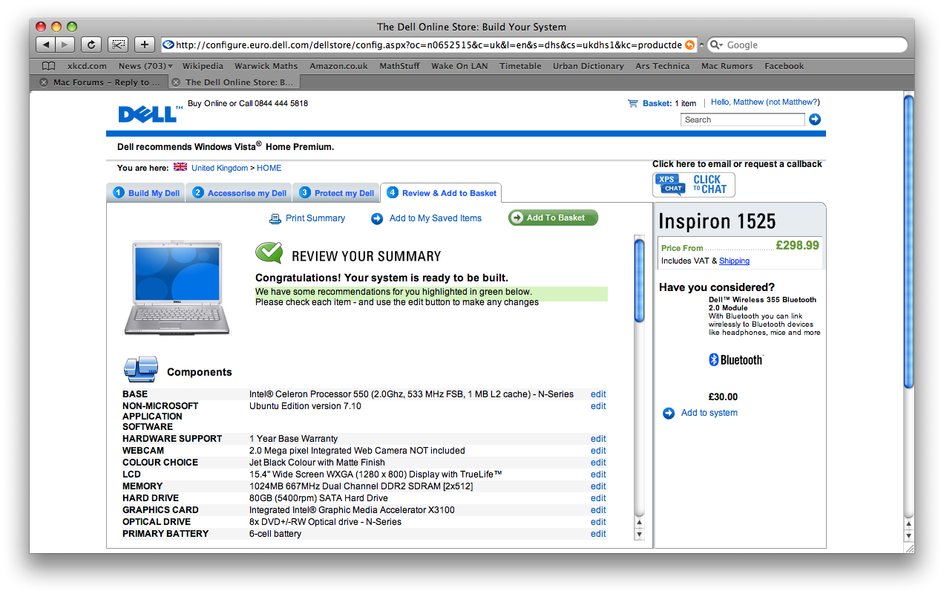
Task: Click the green checkmark review icon
Action: (269, 252)
